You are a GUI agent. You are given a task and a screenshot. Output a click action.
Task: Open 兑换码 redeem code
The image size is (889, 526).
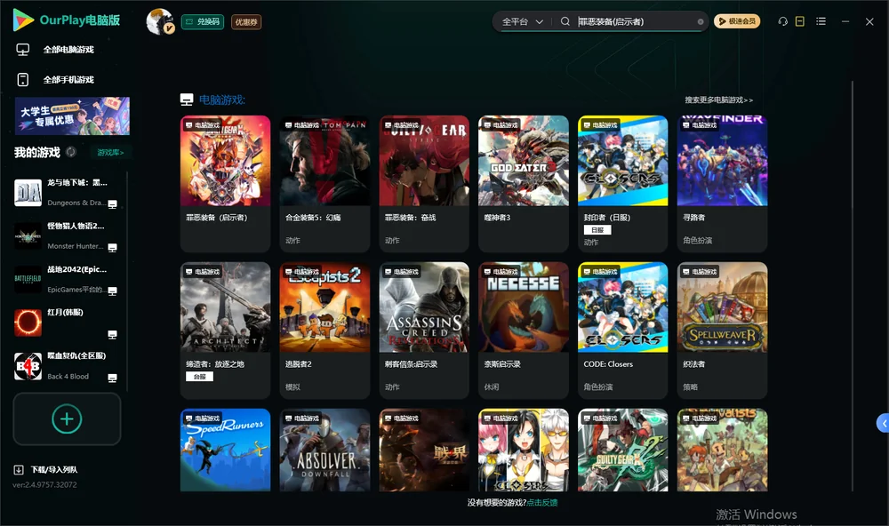pos(203,21)
